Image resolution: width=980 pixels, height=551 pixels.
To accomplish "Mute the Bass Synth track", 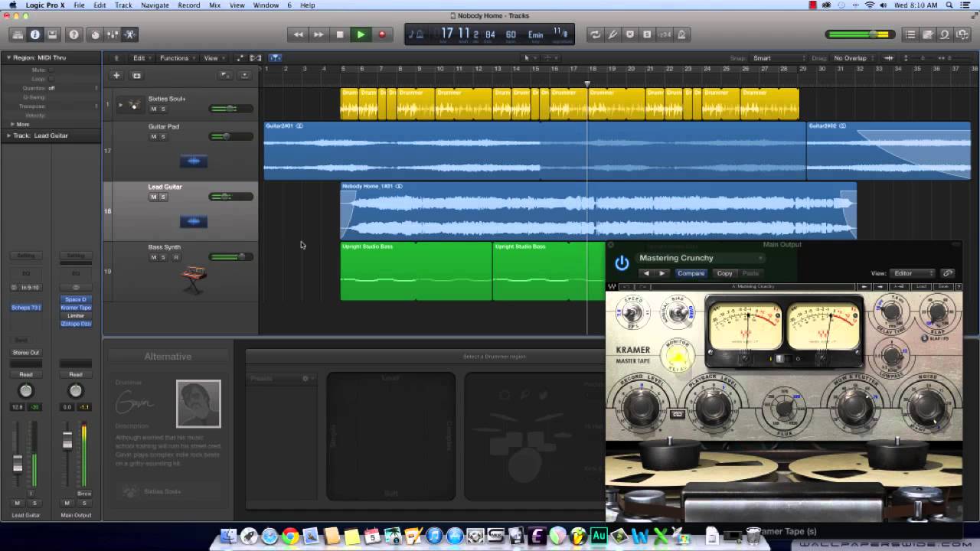I will pyautogui.click(x=153, y=257).
